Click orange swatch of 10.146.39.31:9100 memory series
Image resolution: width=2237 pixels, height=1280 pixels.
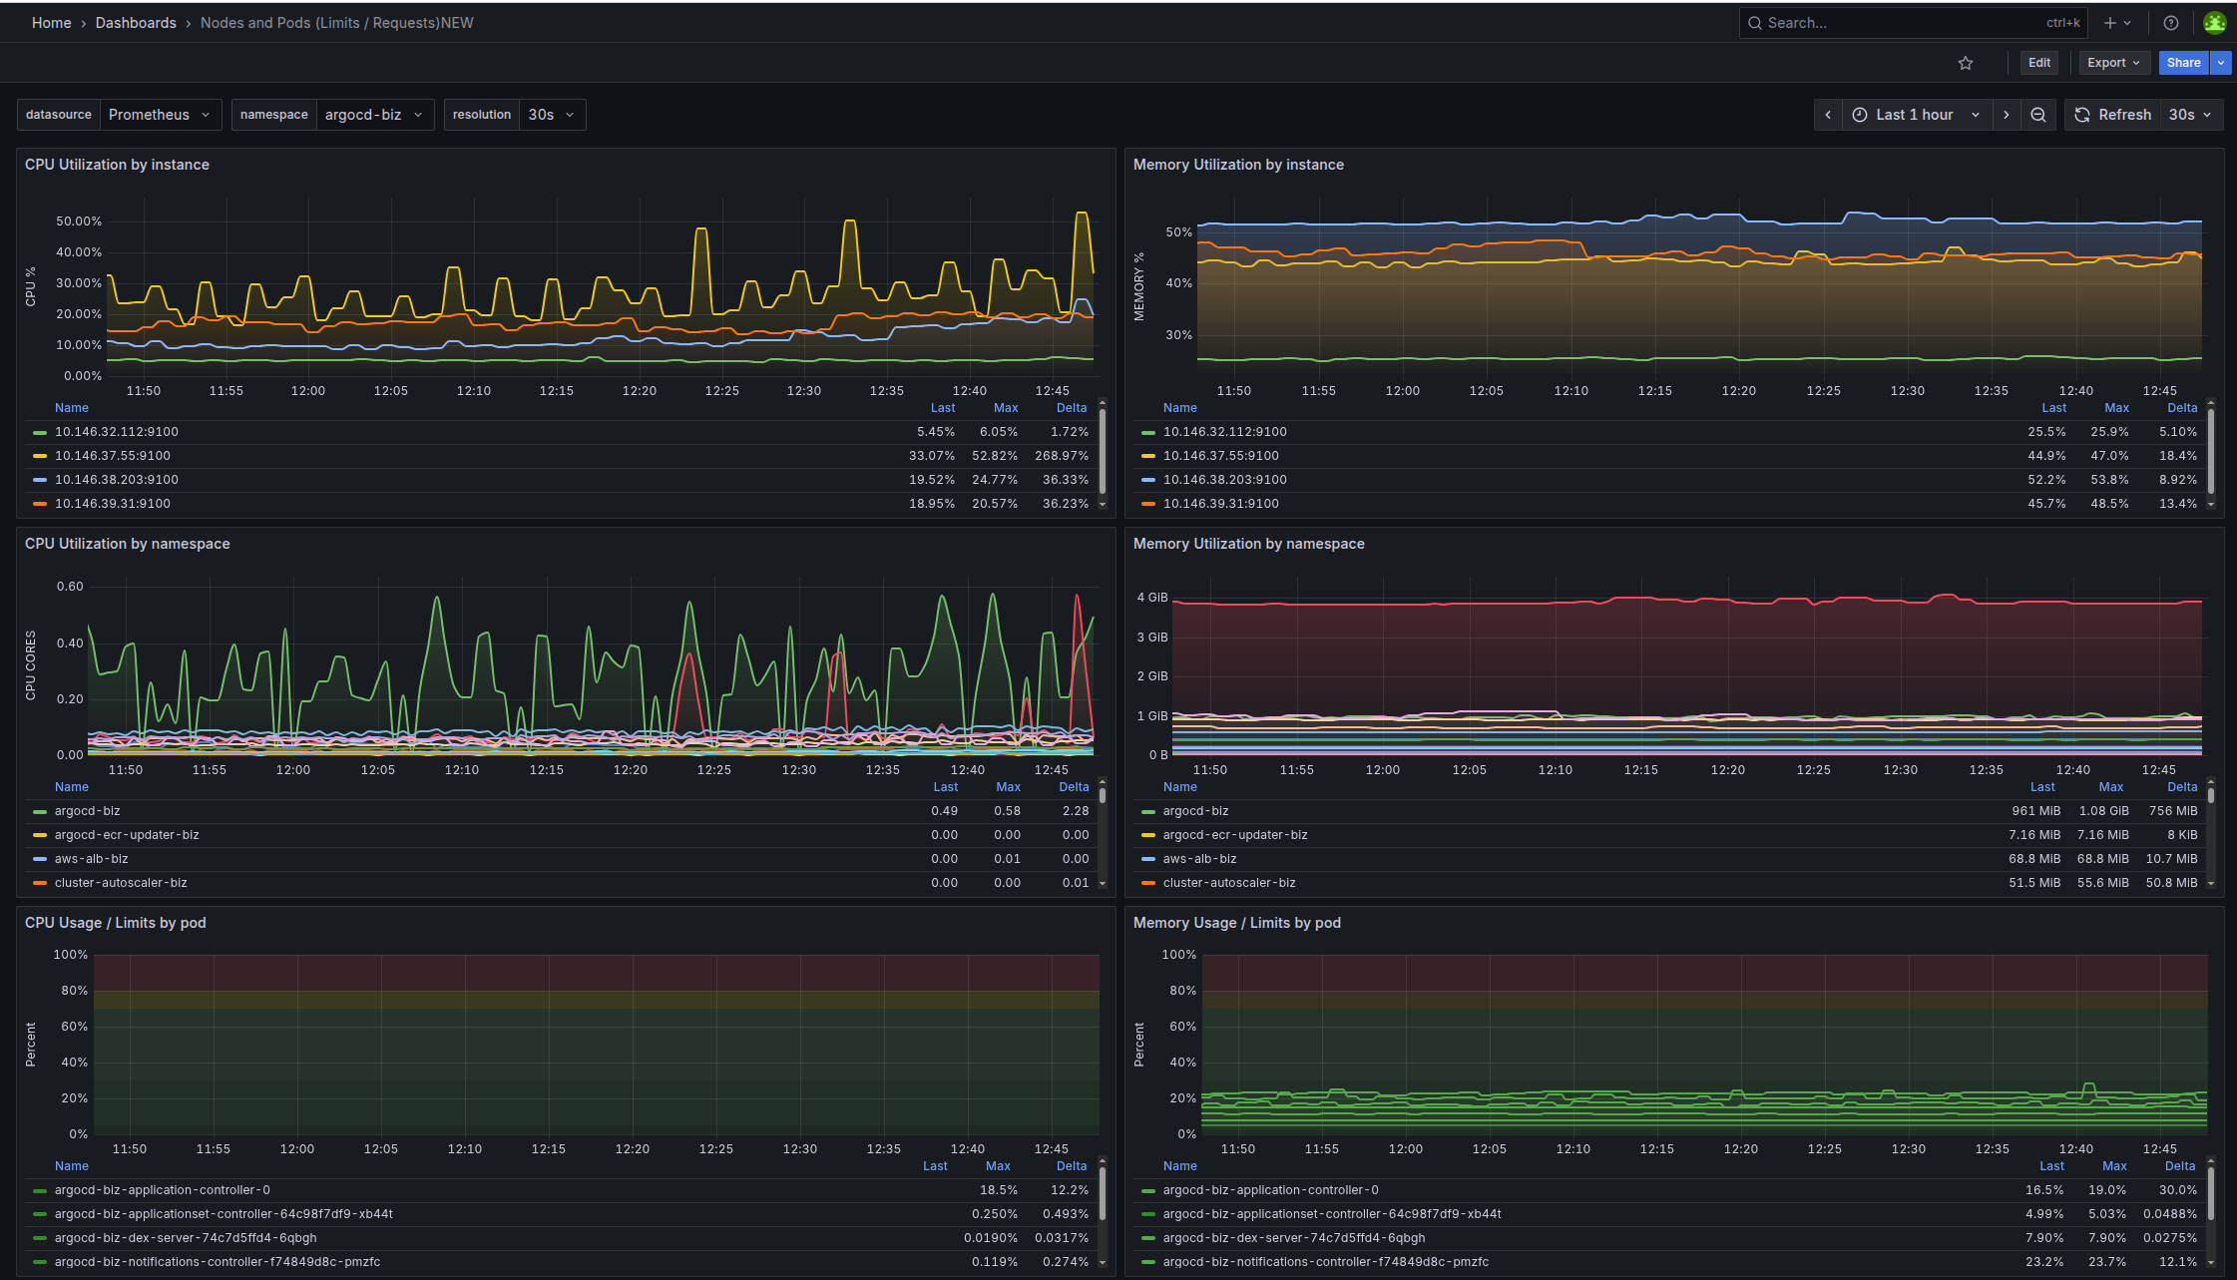(x=1148, y=504)
